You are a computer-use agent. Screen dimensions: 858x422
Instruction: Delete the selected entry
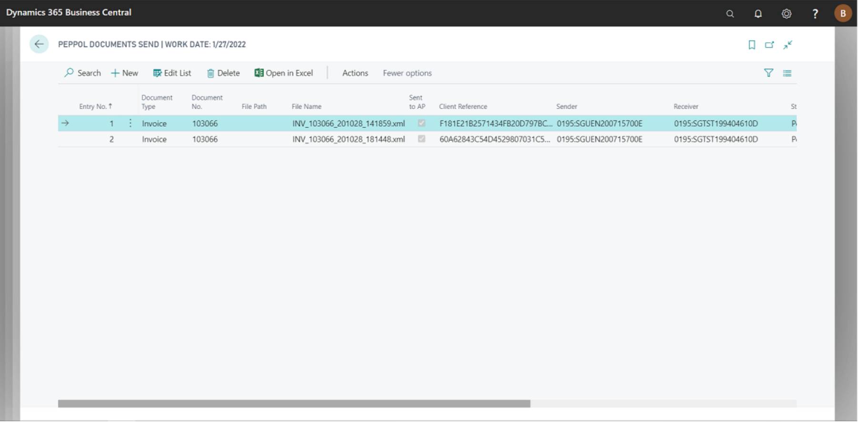tap(223, 73)
